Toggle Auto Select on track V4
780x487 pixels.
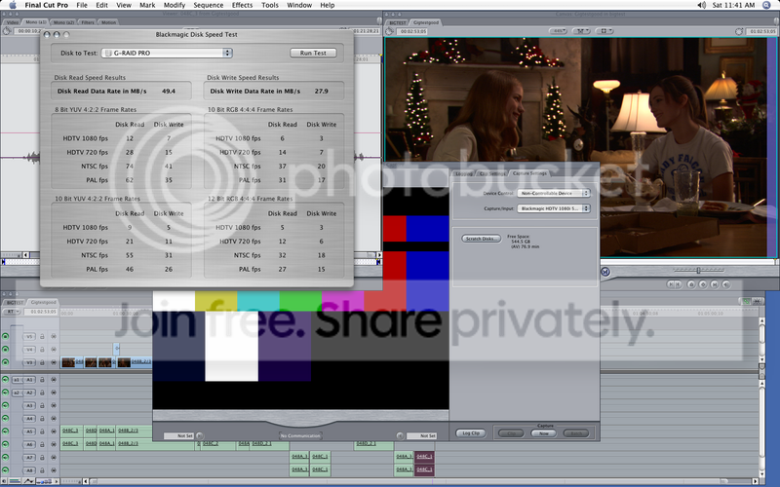click(54, 350)
